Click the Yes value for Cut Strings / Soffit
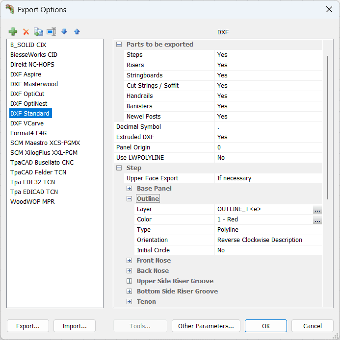Screen dimensions: 340x340 click(x=268, y=86)
